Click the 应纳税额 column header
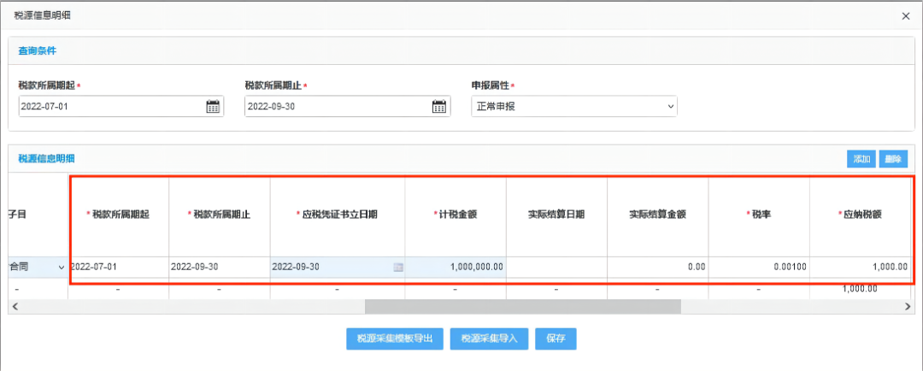This screenshot has height=371, width=923. click(860, 215)
